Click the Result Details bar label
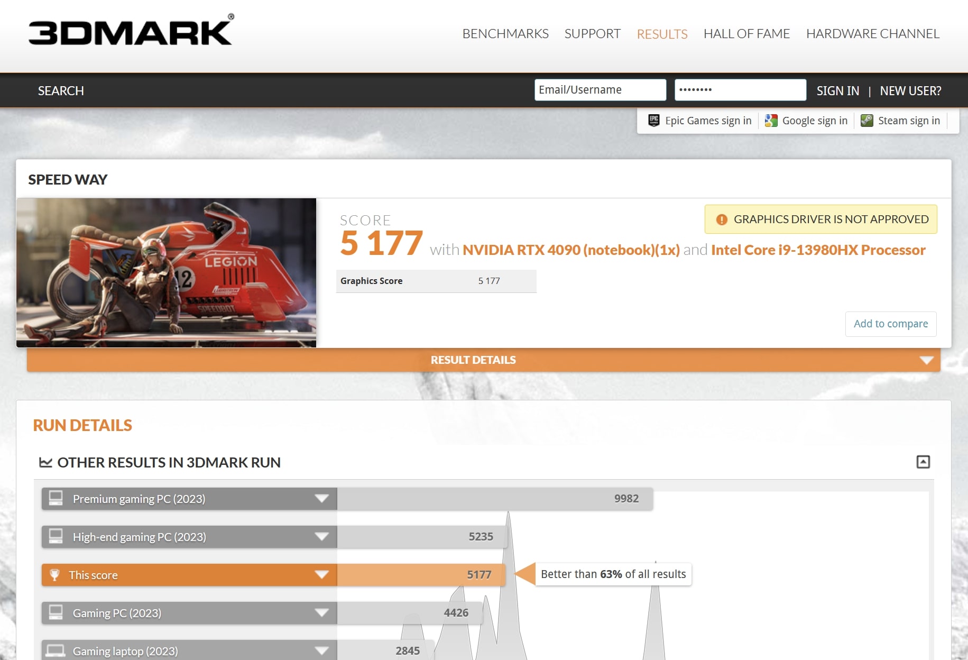The width and height of the screenshot is (968, 660). click(473, 360)
